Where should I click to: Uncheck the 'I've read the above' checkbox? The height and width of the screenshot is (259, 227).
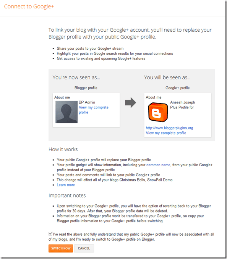[x=50, y=234]
